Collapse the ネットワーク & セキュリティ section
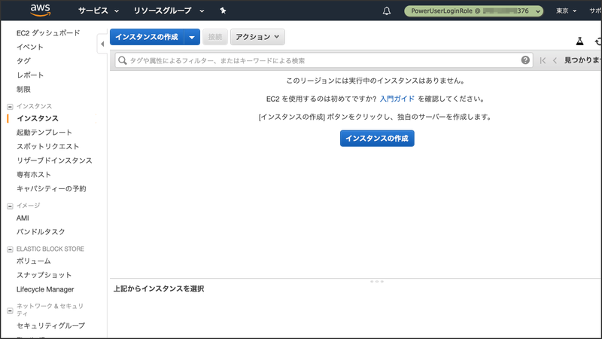The width and height of the screenshot is (602, 339). click(x=10, y=310)
